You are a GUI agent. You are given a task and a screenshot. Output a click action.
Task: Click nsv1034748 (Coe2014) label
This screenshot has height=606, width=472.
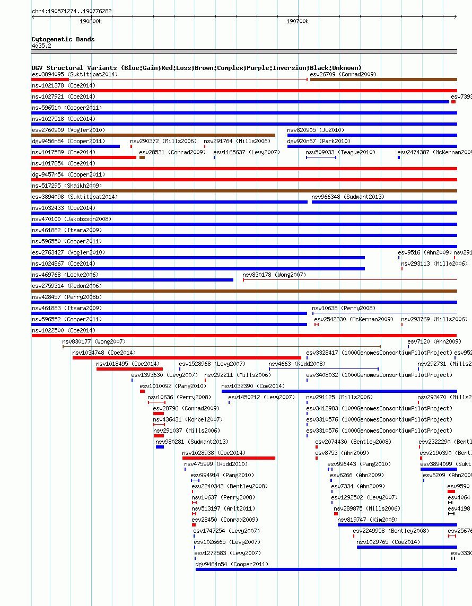(104, 353)
